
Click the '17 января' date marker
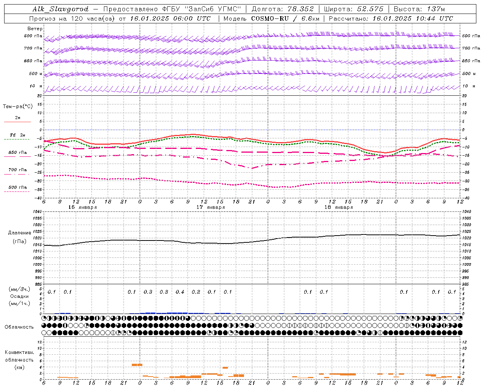(210, 207)
